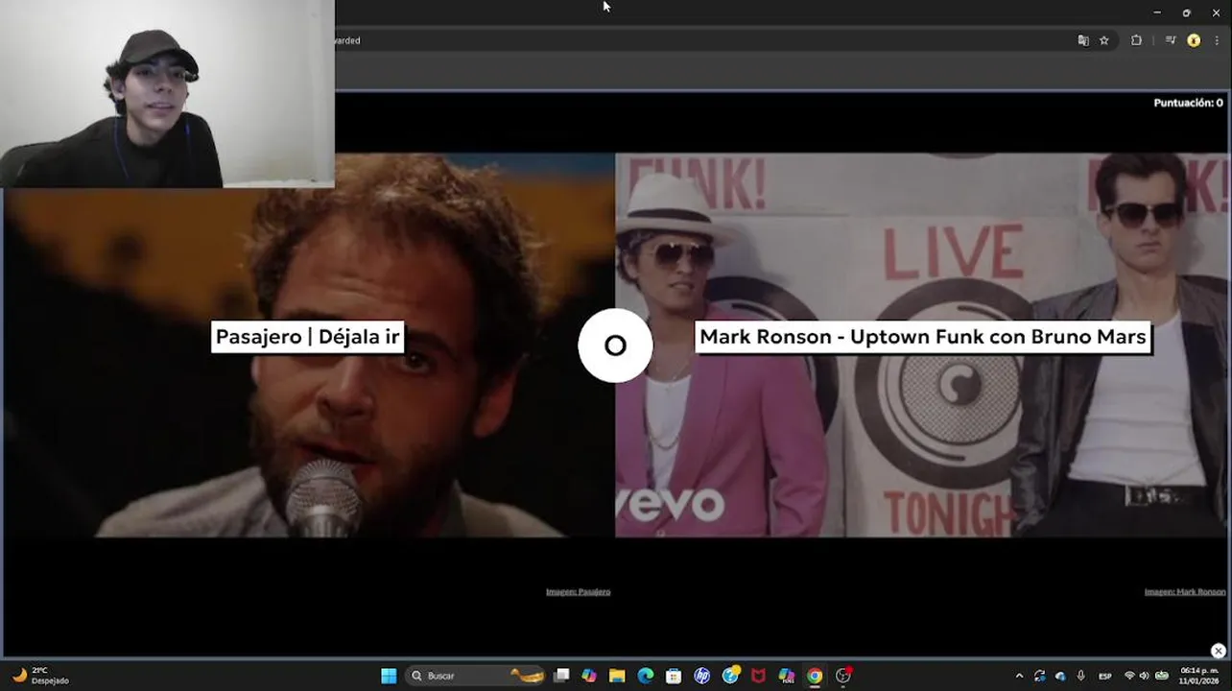Launch Microsoft Copilot from the taskbar
1232x691 pixels.
coord(589,676)
